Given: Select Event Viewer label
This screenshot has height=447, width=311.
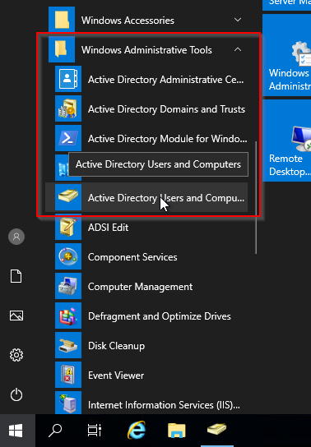Looking at the screenshot, I should tap(116, 376).
